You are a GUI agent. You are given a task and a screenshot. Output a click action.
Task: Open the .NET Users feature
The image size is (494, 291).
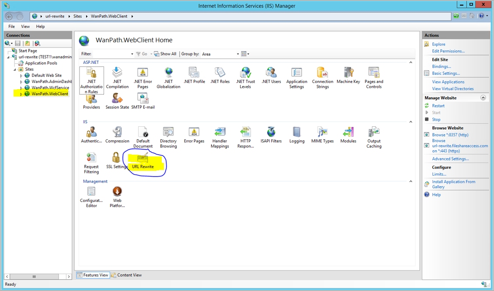click(271, 76)
